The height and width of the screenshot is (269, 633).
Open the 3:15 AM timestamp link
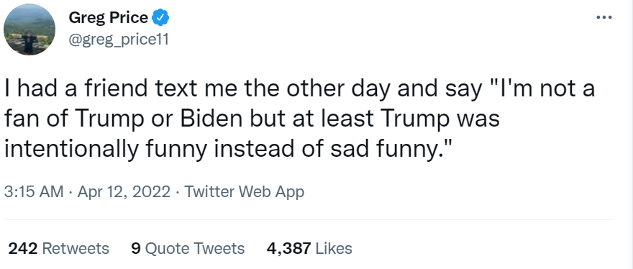pos(34,192)
